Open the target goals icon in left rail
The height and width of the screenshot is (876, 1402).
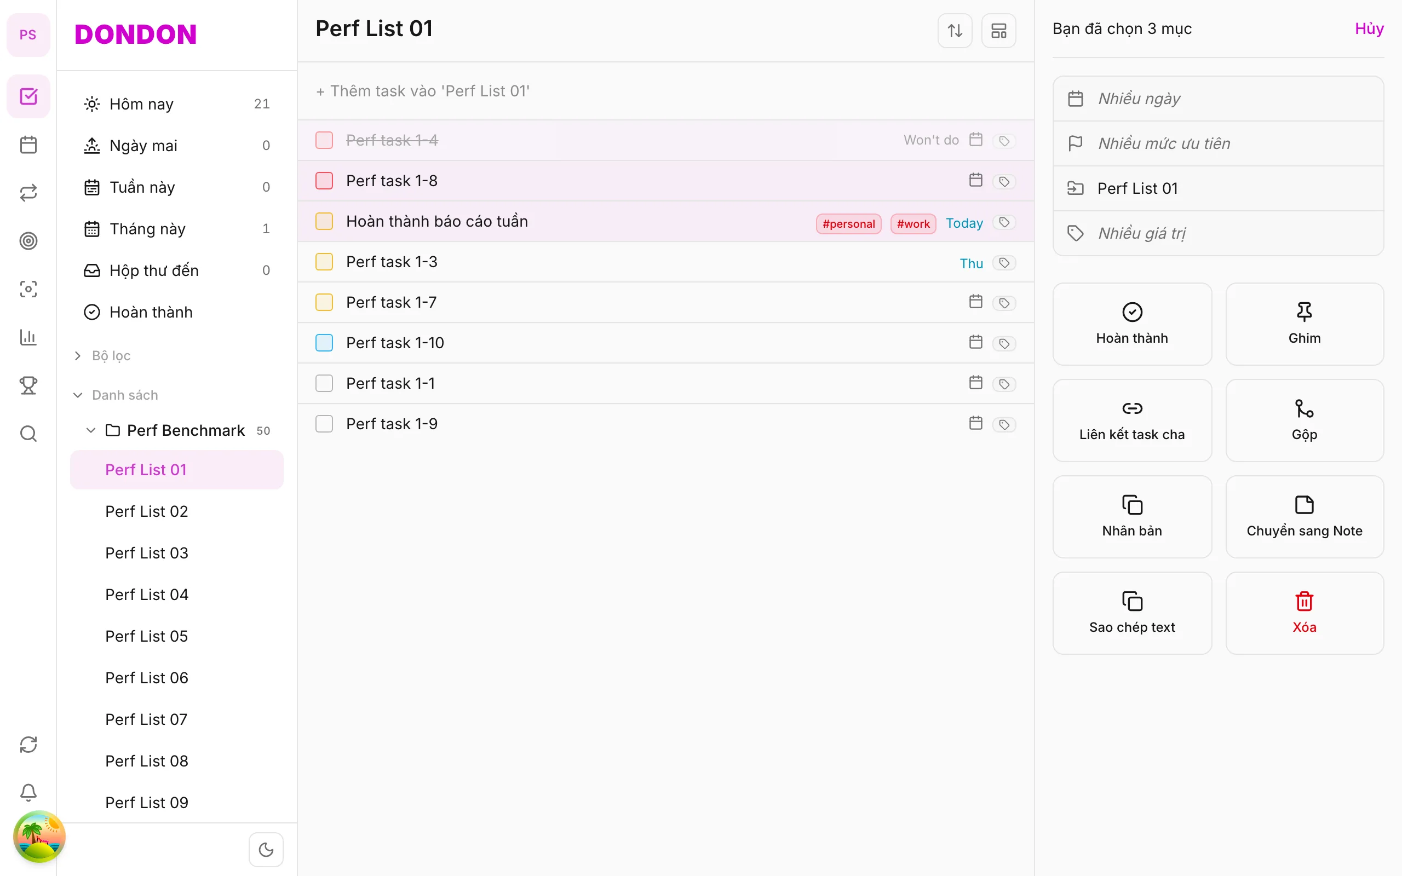point(28,240)
